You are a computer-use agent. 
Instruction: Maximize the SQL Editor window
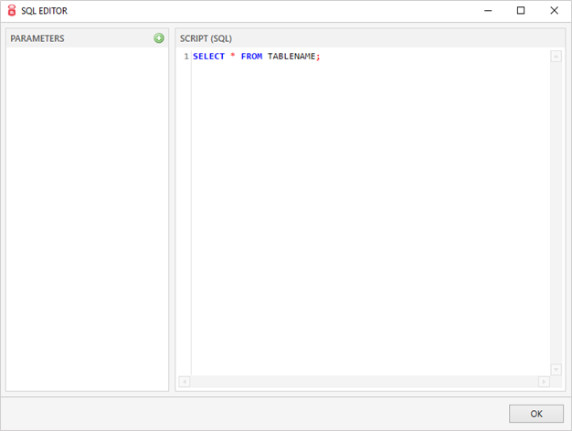pos(521,11)
